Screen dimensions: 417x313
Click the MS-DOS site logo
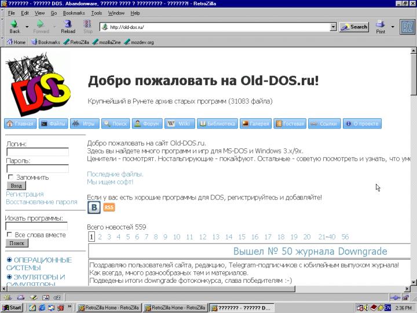pyautogui.click(x=38, y=84)
